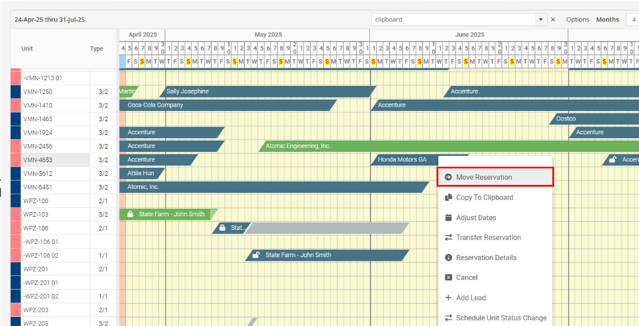639x326 pixels.
Task: Clear clipboard selection using the X icon
Action: [x=552, y=20]
